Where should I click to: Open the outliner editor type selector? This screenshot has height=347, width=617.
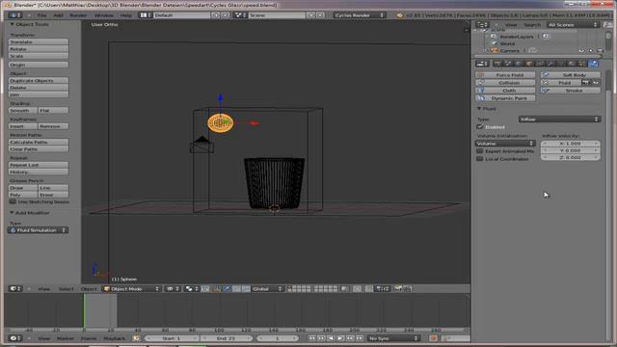(482, 25)
